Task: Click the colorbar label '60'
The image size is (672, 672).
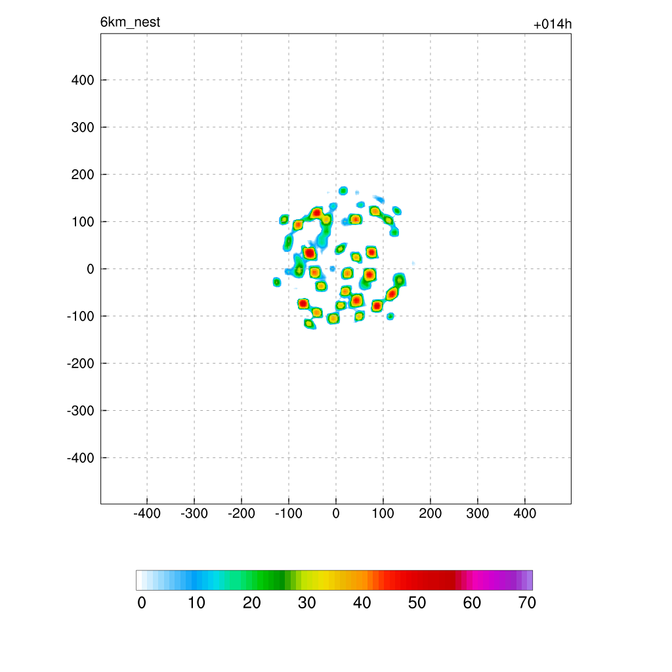Action: point(472,602)
